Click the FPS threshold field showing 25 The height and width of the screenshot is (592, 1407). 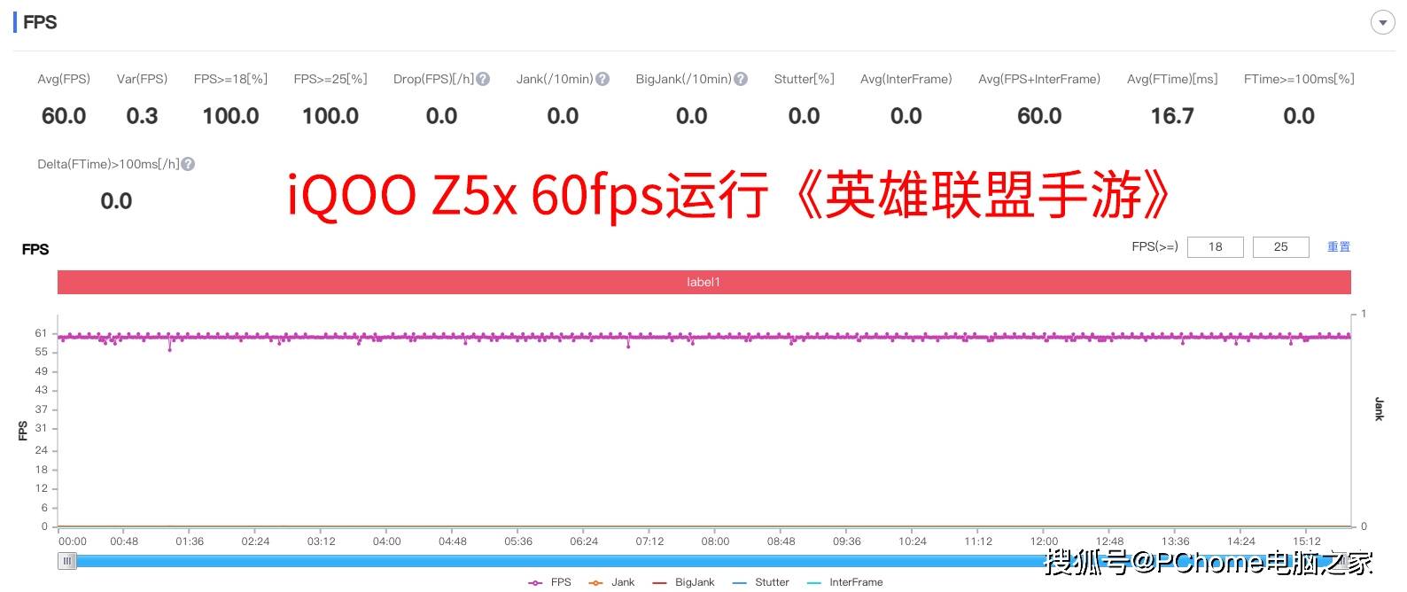[1280, 246]
